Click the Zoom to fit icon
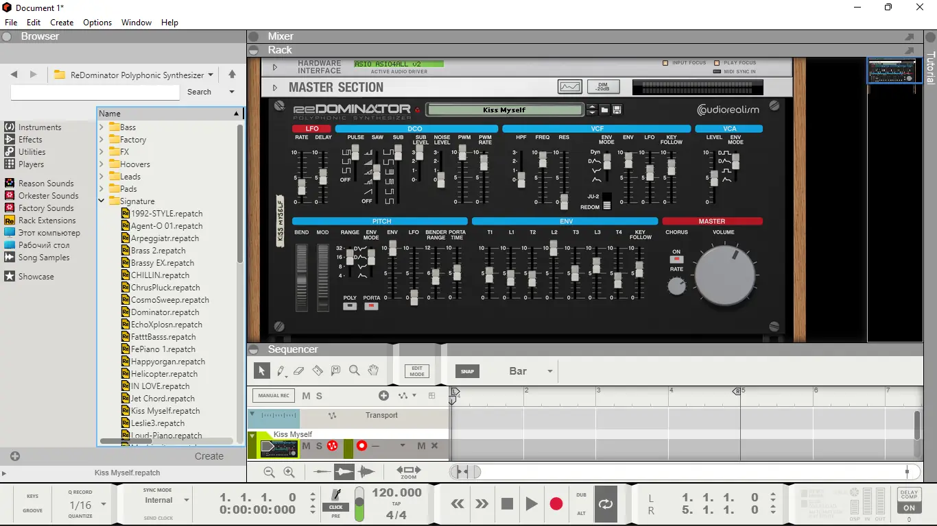The image size is (937, 526). coord(409,472)
